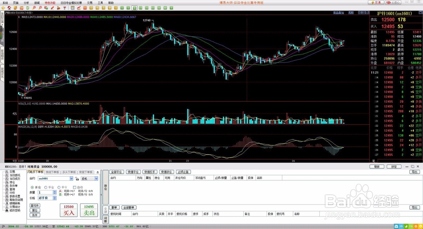Click the 刷新 refresh button
Screen dimensions: 423x229
(x=377, y=166)
